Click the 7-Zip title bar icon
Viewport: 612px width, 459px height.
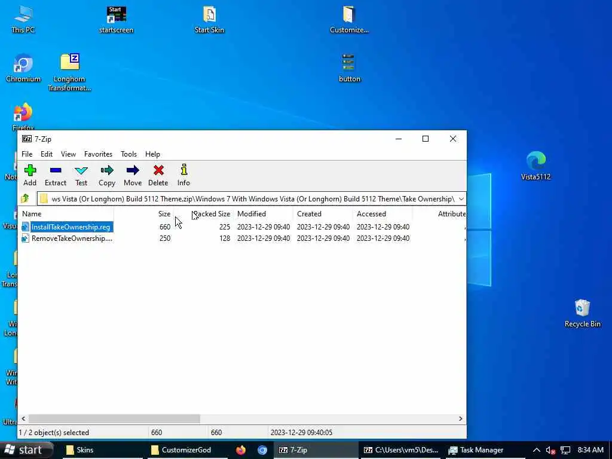pyautogui.click(x=27, y=139)
